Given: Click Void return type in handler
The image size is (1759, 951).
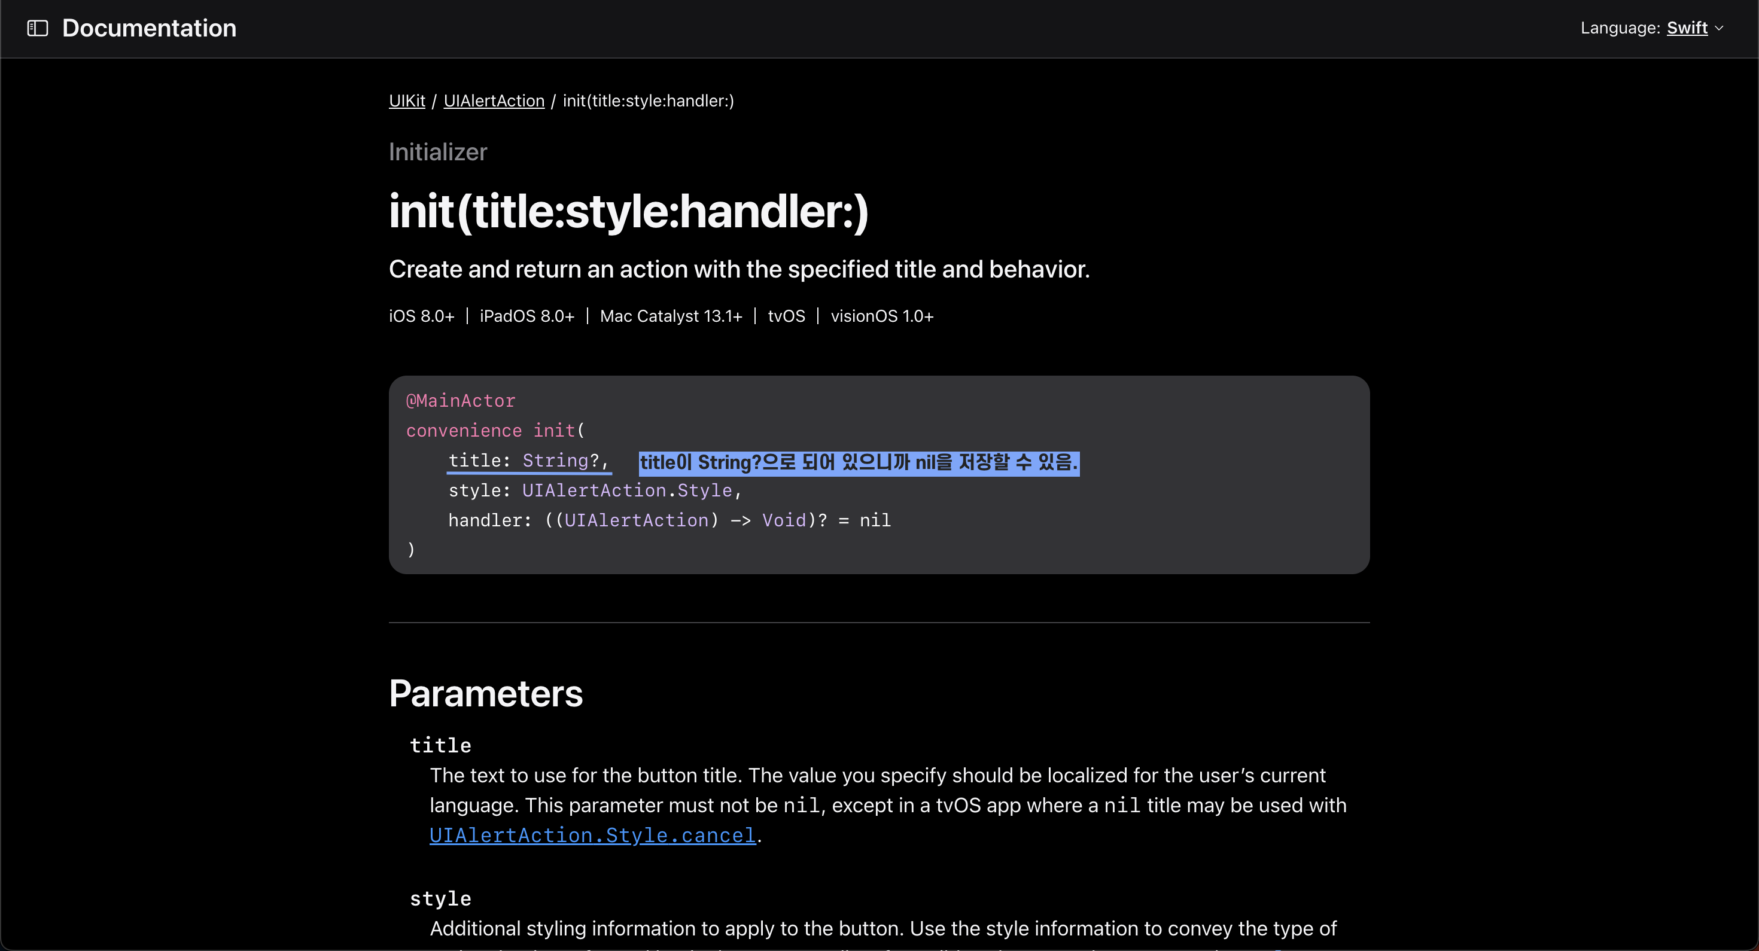Looking at the screenshot, I should (x=783, y=520).
